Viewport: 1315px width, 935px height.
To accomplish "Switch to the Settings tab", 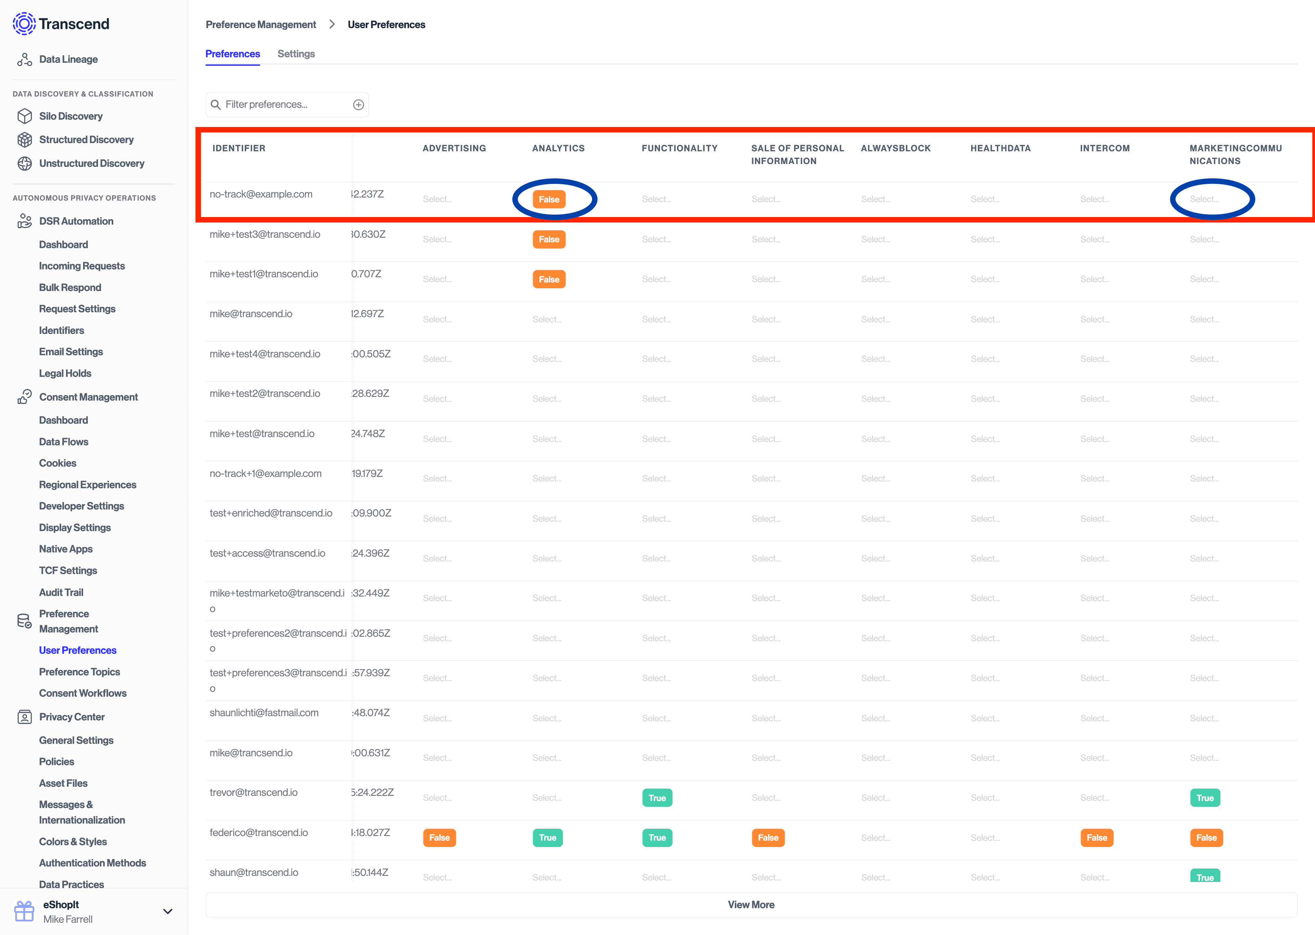I will coord(296,53).
